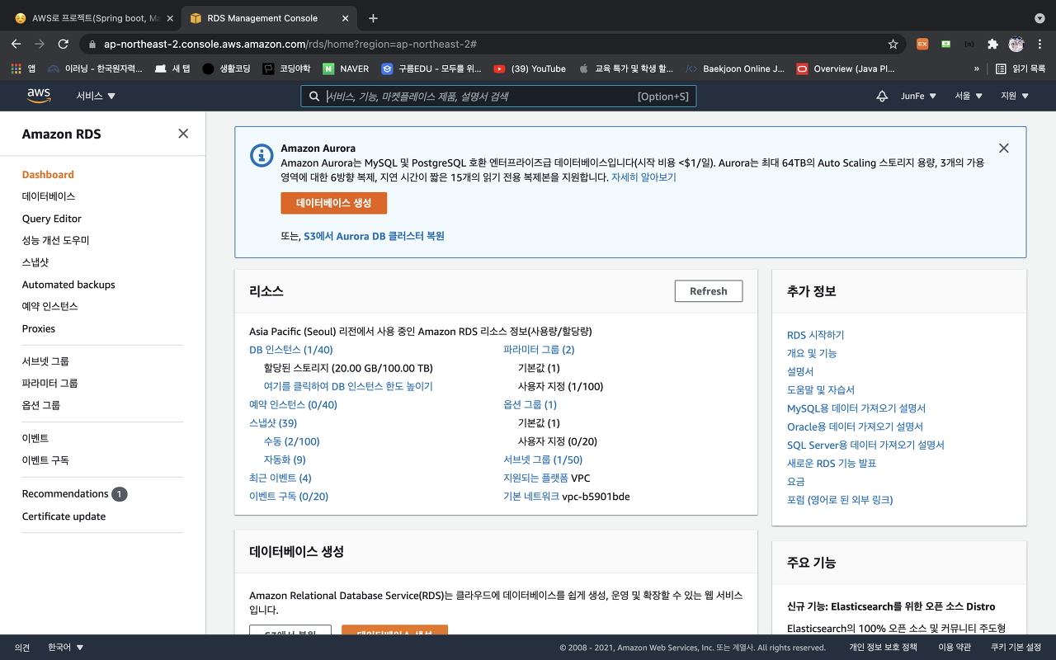The height and width of the screenshot is (660, 1056).
Task: Open the 서브넷 그룹 (1/50) link
Action: tap(543, 460)
